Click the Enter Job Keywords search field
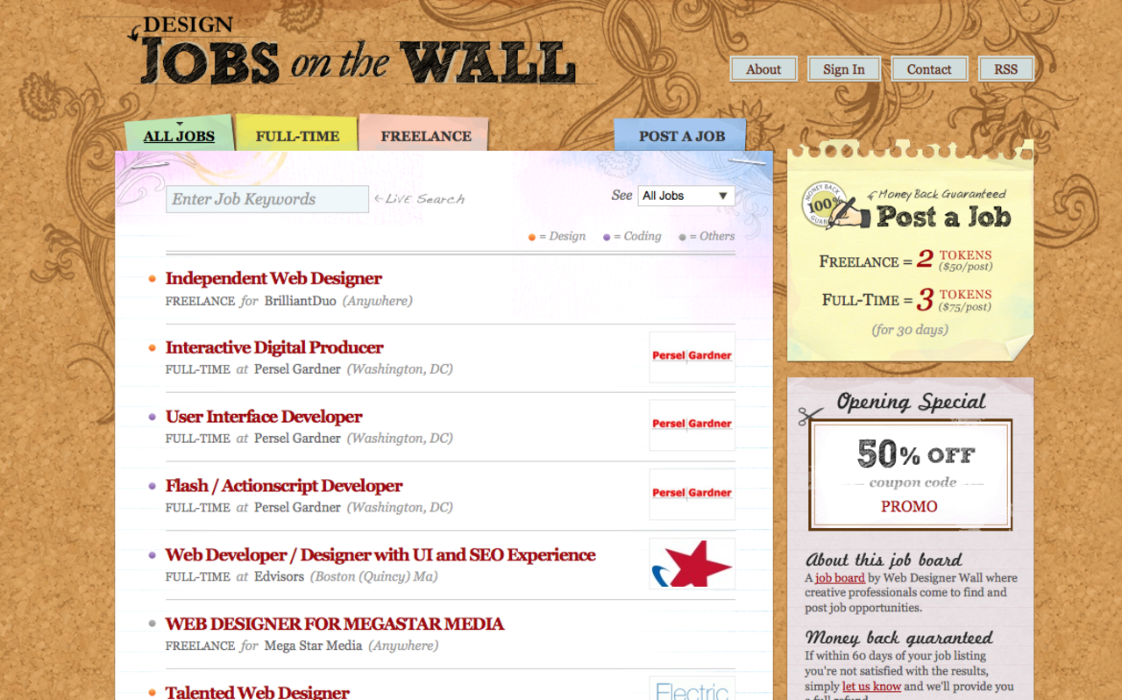Viewport: 1122px width, 700px height. [266, 199]
